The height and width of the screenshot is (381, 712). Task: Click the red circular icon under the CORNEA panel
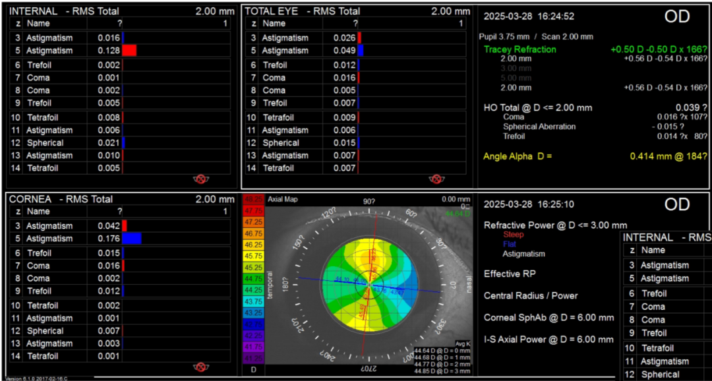pos(200,367)
